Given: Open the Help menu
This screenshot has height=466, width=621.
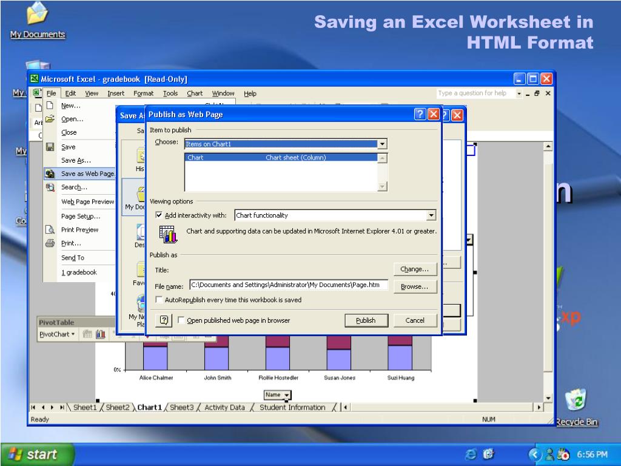Looking at the screenshot, I should point(250,93).
